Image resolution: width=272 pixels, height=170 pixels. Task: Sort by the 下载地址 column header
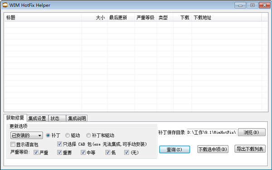tap(226, 18)
